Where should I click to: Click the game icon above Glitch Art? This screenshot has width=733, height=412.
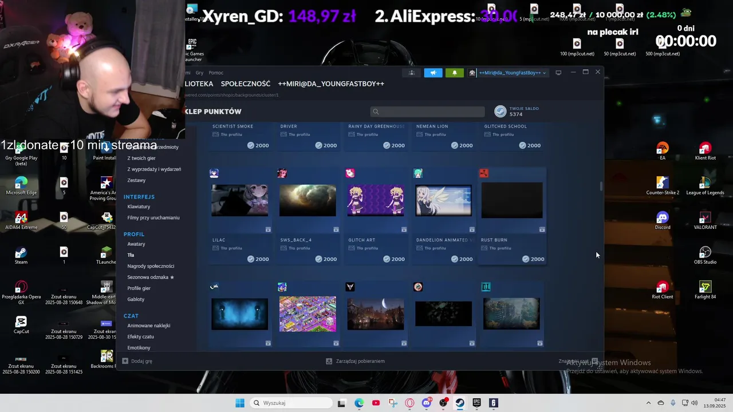coord(350,173)
